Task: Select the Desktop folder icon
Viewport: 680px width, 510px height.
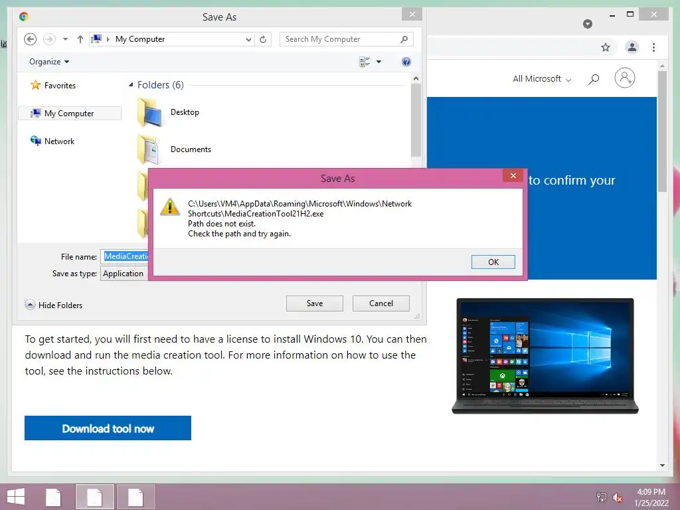Action: point(150,112)
